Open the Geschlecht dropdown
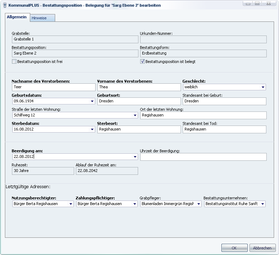Screen dimensions: 279x255 [262, 87]
